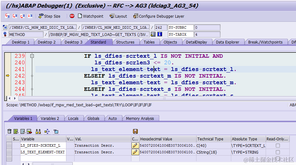
Task: Click the source editor scroll-left arrow
Action: [9, 98]
